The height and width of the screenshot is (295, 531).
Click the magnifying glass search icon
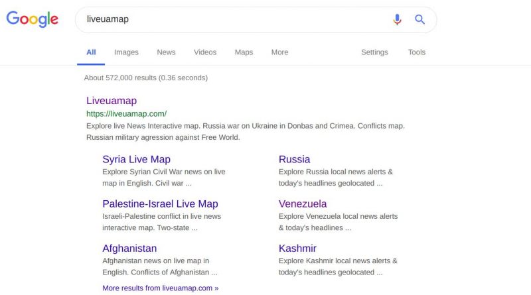(419, 19)
